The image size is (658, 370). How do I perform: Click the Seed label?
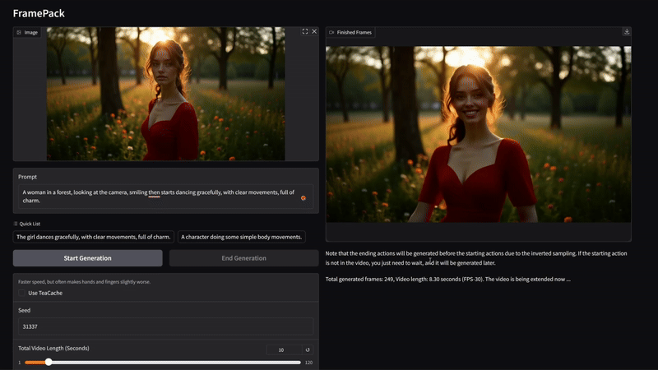click(25, 311)
